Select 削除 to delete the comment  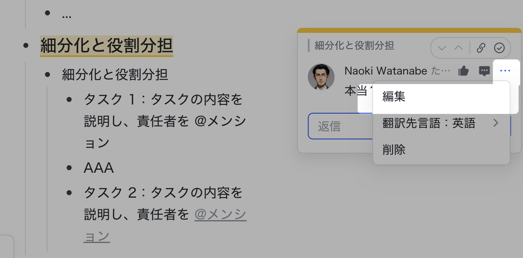(394, 149)
